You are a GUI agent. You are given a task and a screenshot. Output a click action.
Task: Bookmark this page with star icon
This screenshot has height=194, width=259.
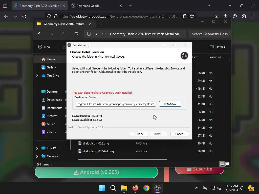pyautogui.click(x=192, y=16)
